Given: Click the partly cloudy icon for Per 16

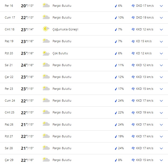Looking at the screenshot, I should [x=46, y=6].
